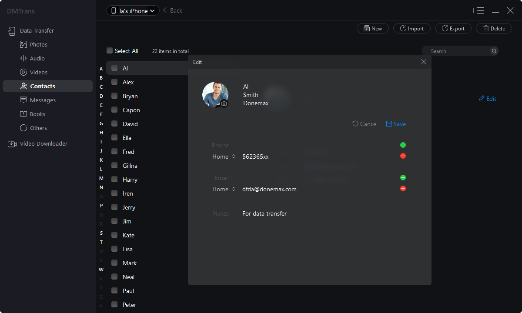
Task: Change the email type Home dropdown
Action: [x=224, y=189]
